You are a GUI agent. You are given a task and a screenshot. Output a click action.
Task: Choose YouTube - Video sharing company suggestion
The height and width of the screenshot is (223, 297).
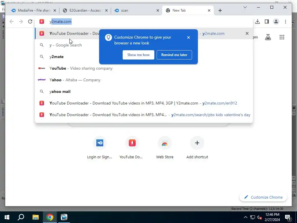click(x=144, y=68)
